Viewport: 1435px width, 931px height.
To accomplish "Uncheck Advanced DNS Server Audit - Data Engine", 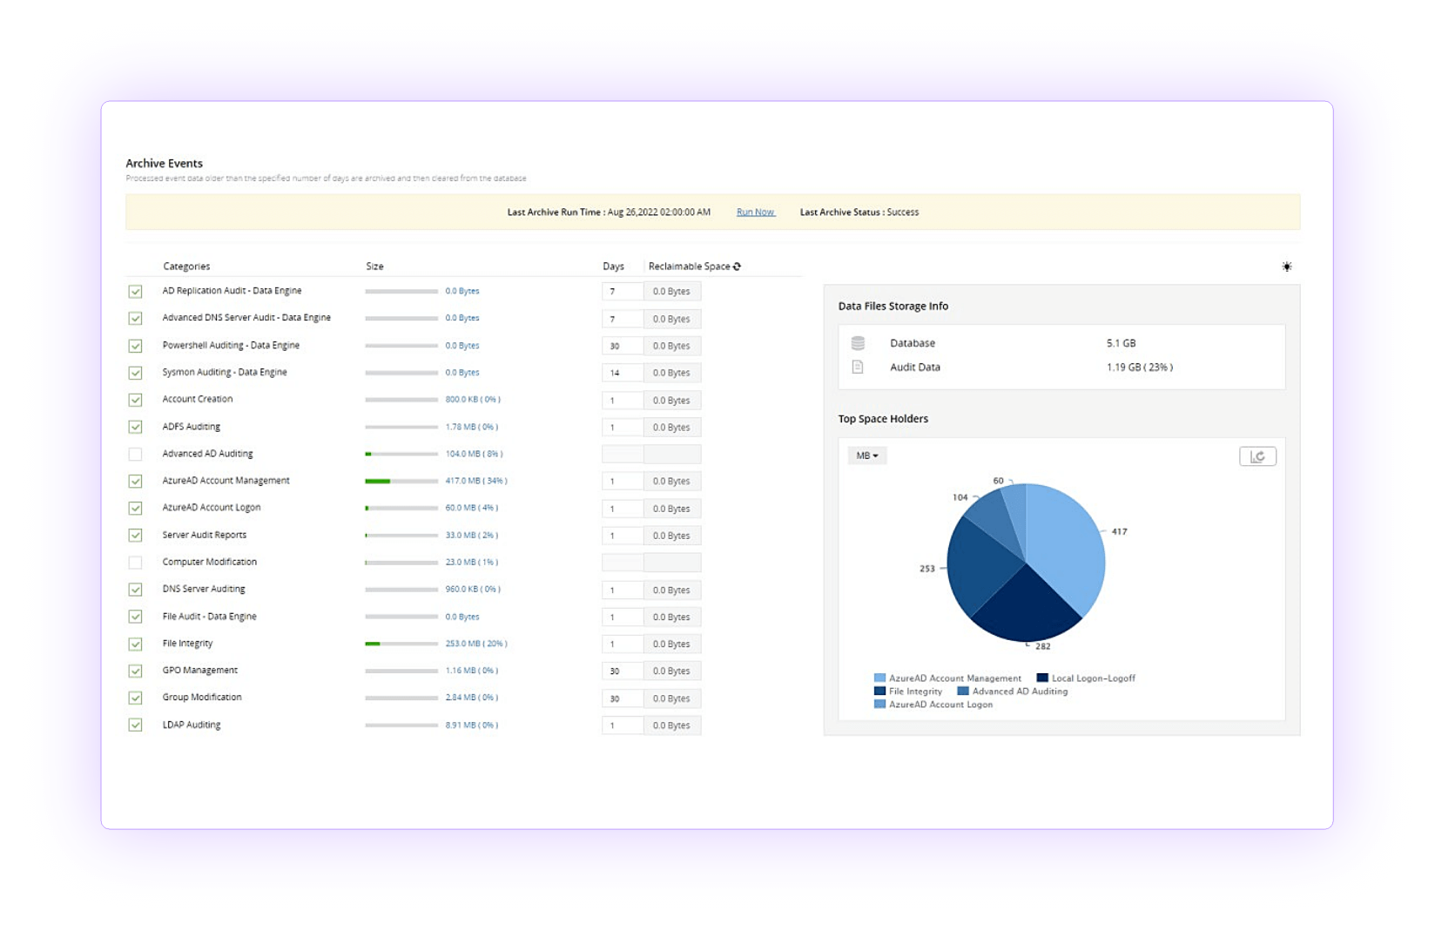I will (135, 319).
